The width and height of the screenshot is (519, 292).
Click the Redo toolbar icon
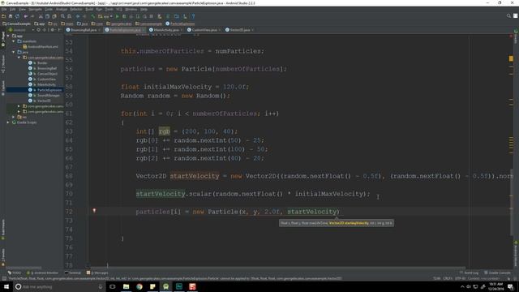tap(32, 16)
